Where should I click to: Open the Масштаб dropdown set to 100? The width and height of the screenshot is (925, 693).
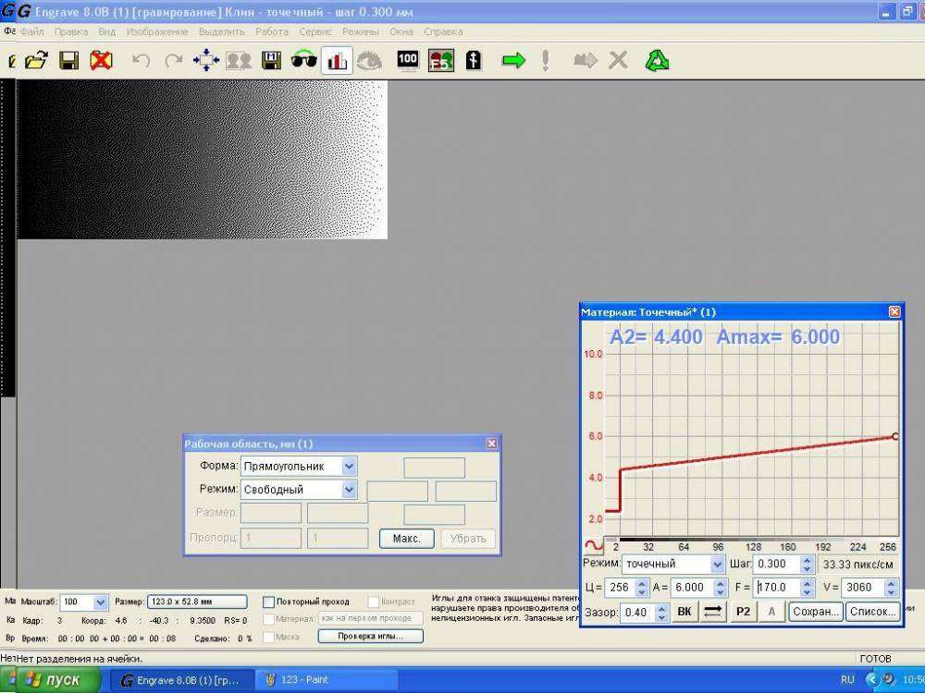click(100, 602)
